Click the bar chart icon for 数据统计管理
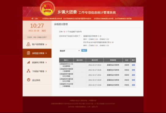Screen dimensions: 166x113 pyautogui.click(x=28, y=62)
